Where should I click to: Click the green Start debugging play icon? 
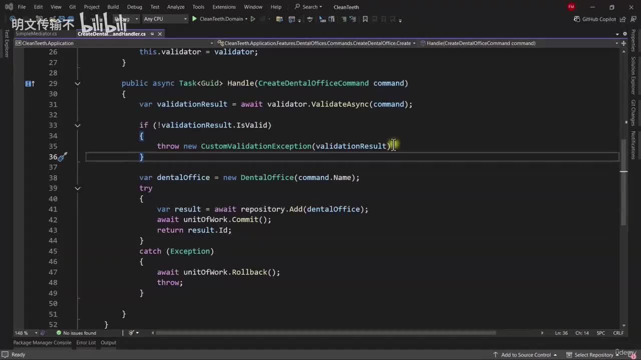(x=194, y=19)
